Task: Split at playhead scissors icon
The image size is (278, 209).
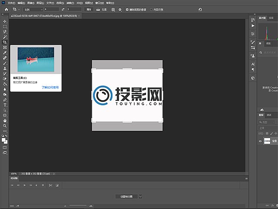Action: pyautogui.click(x=50, y=185)
